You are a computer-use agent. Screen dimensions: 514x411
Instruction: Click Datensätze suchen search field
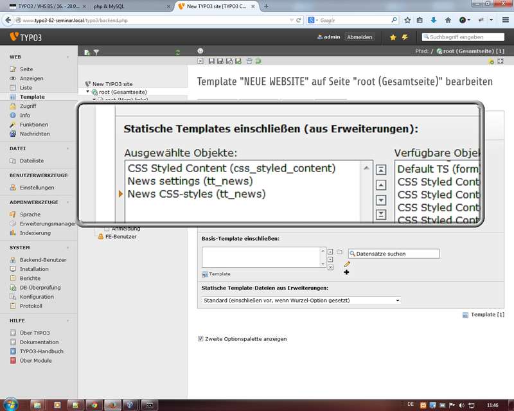tap(394, 254)
